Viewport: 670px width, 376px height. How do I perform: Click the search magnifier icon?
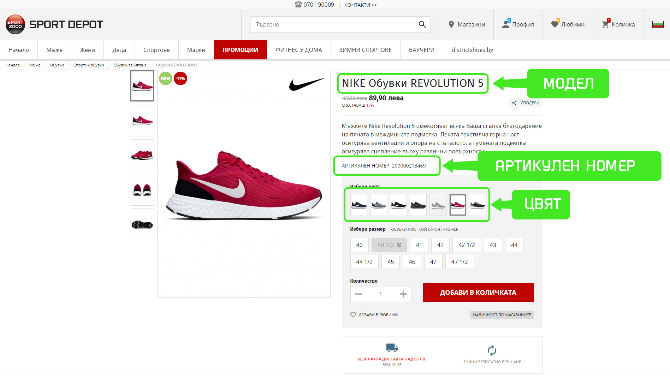pyautogui.click(x=422, y=24)
